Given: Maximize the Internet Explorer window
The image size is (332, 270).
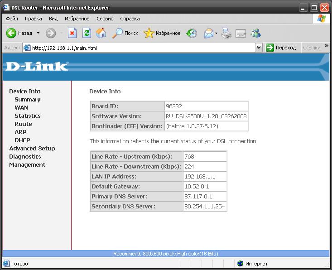Looking at the screenshot, I should 314,8.
